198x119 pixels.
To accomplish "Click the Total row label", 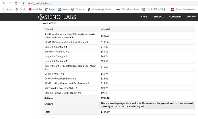I will (x=47, y=112).
